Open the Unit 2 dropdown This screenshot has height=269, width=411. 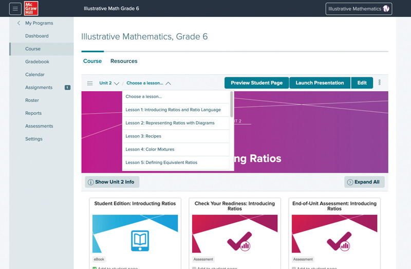(109, 83)
